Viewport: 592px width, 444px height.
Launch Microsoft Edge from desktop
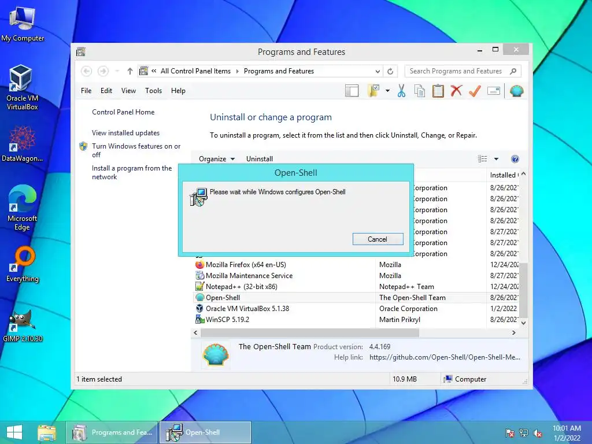(22, 208)
